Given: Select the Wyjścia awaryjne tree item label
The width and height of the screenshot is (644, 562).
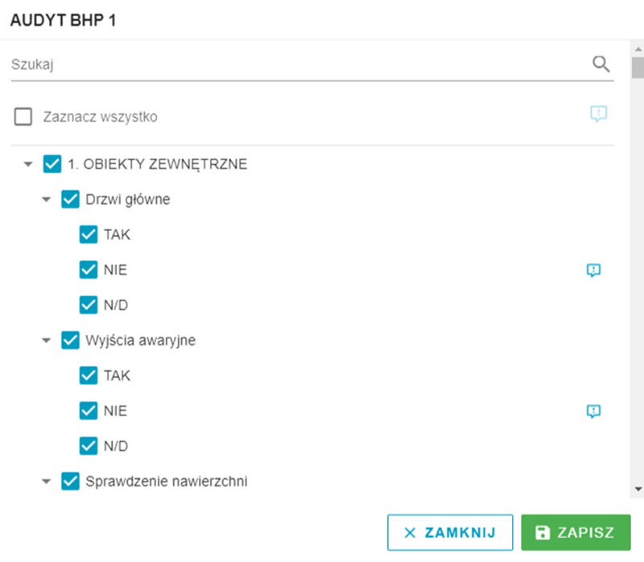Looking at the screenshot, I should coord(140,341).
